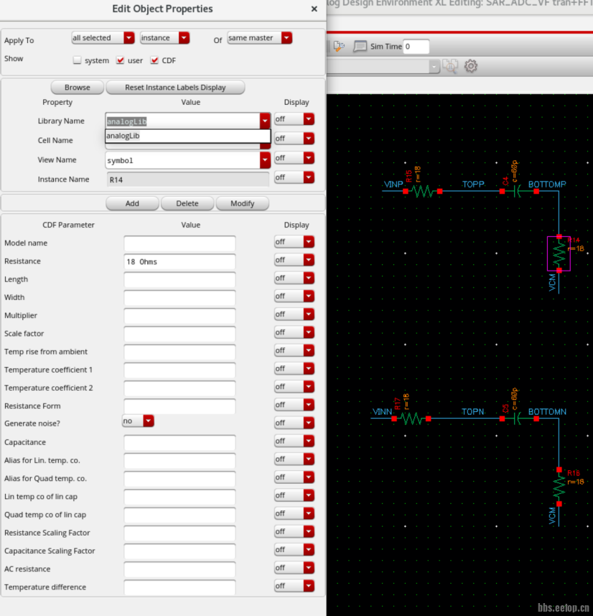Screen dimensions: 593x616
Task: Click the magnifier search icon in ADE toolbar
Action: 450,66
